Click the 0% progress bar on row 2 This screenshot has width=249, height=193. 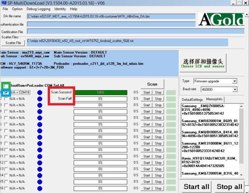coord(100,99)
